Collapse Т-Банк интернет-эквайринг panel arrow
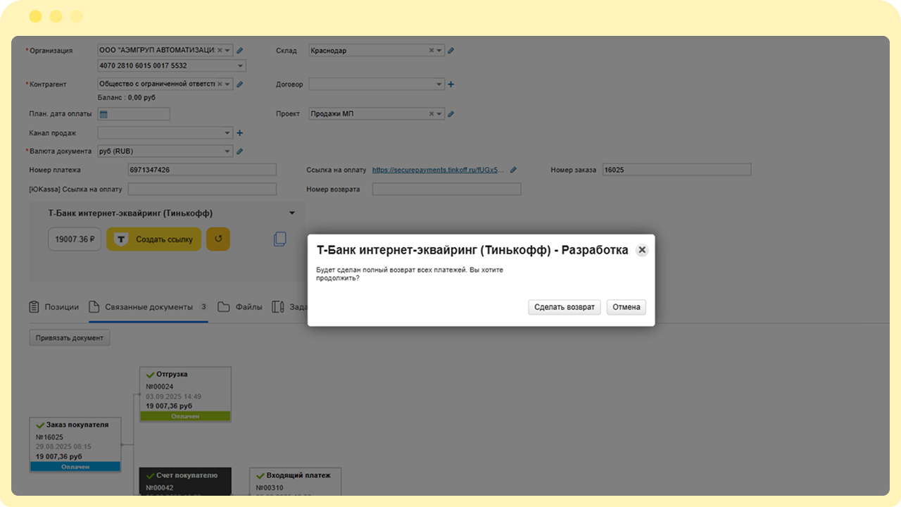 (x=292, y=213)
